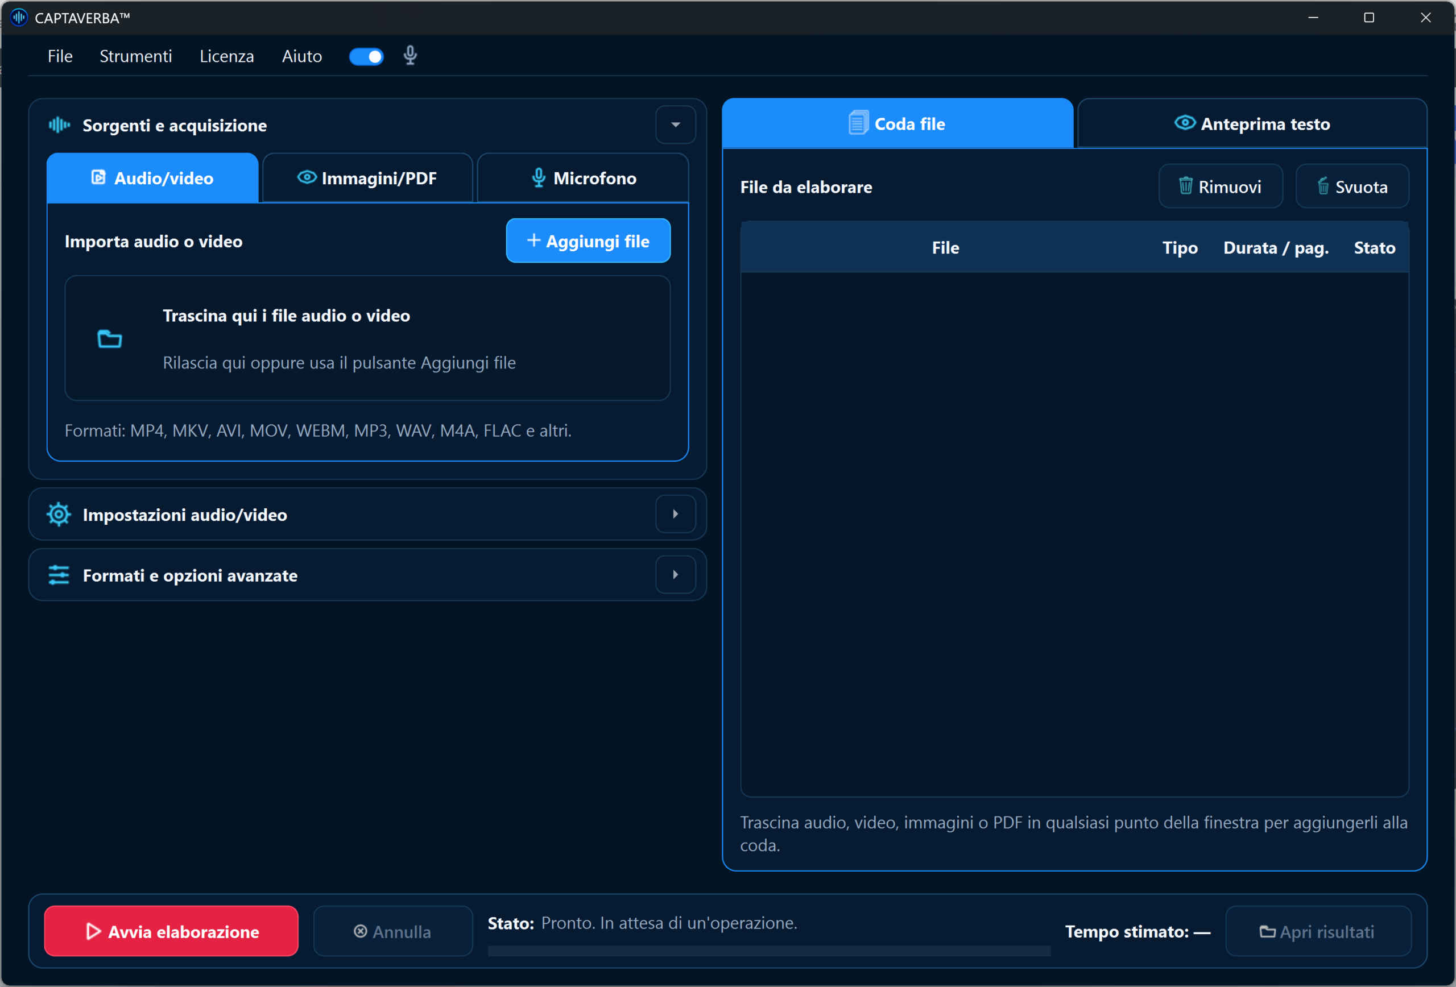Start processing with Avvia elaborazione
Viewport: 1456px width, 987px height.
click(171, 931)
